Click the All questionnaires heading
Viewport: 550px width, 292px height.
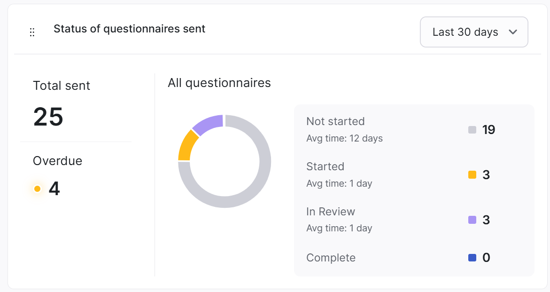tap(219, 83)
